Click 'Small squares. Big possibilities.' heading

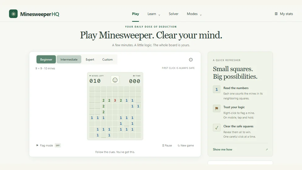pyautogui.click(x=235, y=73)
